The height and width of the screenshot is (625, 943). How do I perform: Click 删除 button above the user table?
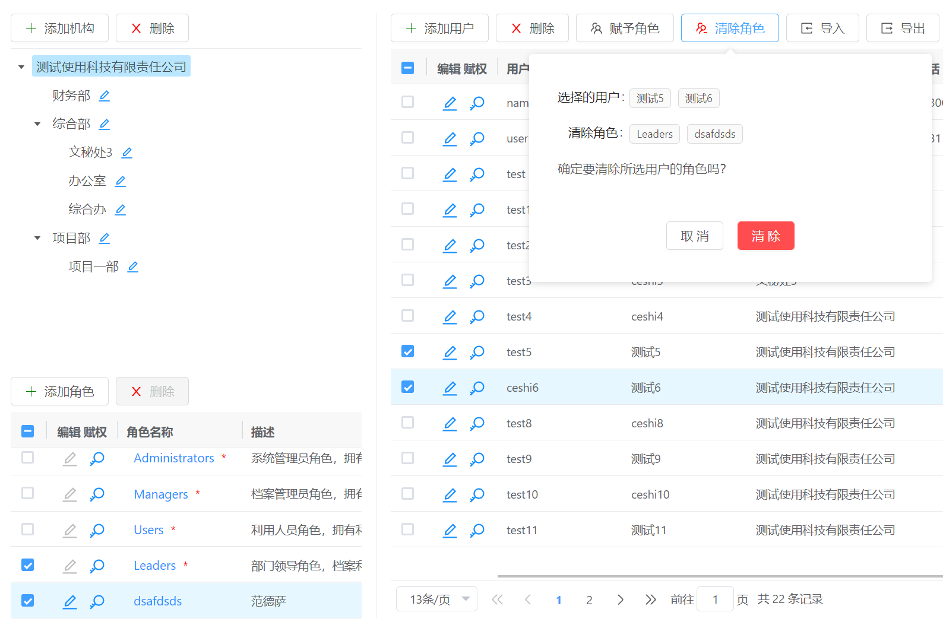[x=532, y=28]
